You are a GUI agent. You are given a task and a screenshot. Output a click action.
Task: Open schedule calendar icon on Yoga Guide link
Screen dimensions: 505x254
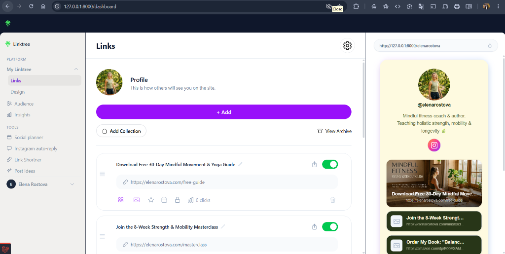tap(164, 200)
